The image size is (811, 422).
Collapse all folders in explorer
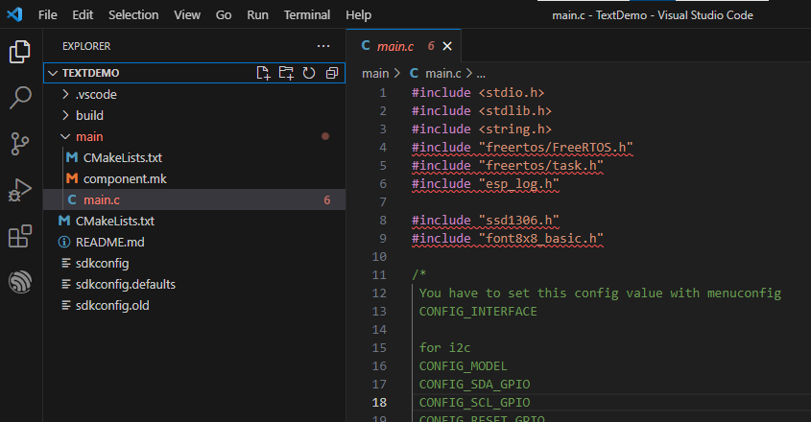click(331, 73)
